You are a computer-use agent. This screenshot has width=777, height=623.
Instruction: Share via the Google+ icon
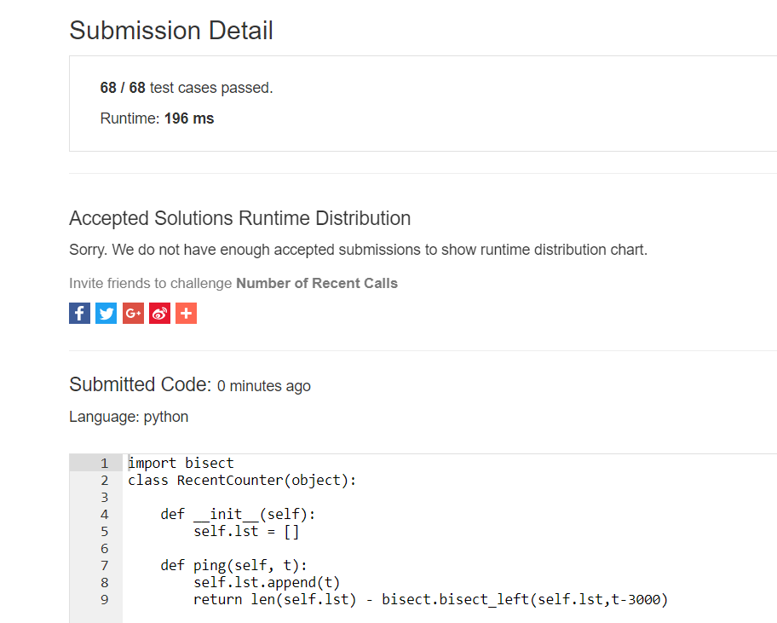[133, 314]
